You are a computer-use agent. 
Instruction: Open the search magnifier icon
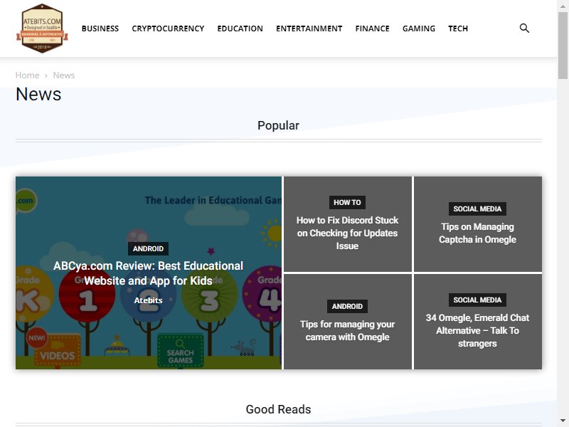(524, 28)
